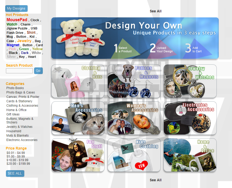Screen dimensions: 232x188
Task: Open the Buttons & Magnets category tile
Action: pyautogui.click(x=134, y=81)
